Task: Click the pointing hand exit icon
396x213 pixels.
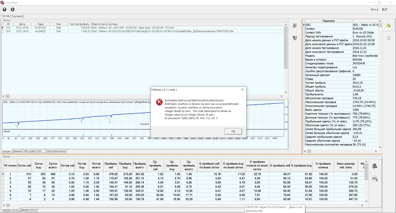Action: pos(385,10)
